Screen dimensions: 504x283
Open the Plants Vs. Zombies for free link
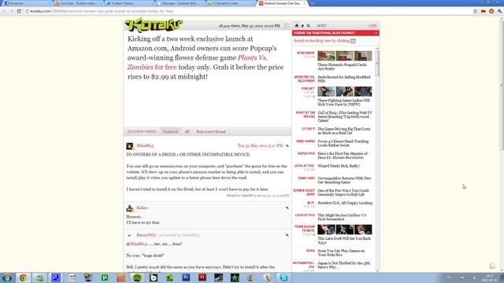click(198, 63)
